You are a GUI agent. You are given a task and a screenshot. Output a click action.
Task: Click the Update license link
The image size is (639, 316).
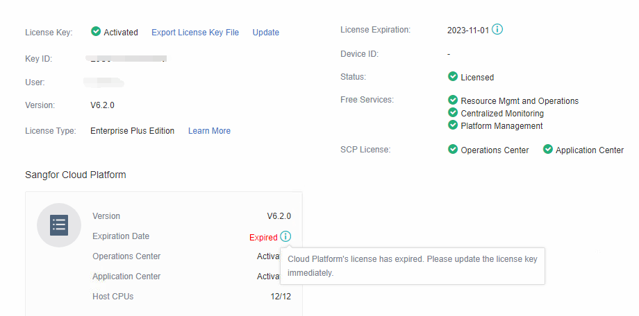[x=266, y=33]
